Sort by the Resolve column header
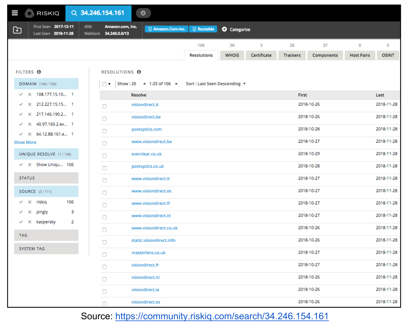The image size is (406, 327). point(139,95)
